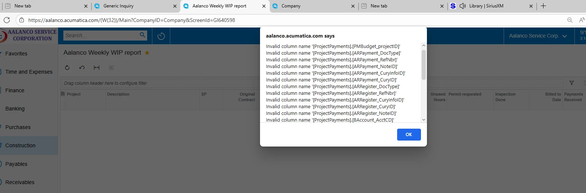Viewport: 586px width, 193px height.
Task: Click the Aalanco Weekly WIP report title
Action: [102, 53]
